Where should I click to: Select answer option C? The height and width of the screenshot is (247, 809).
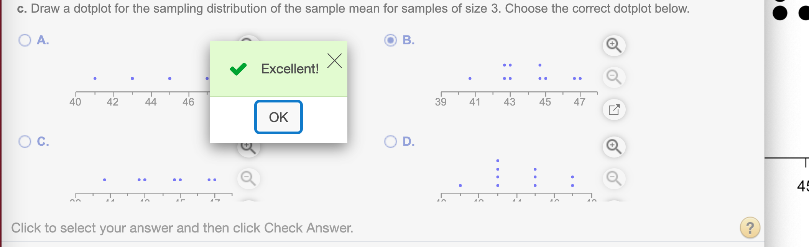click(x=25, y=141)
